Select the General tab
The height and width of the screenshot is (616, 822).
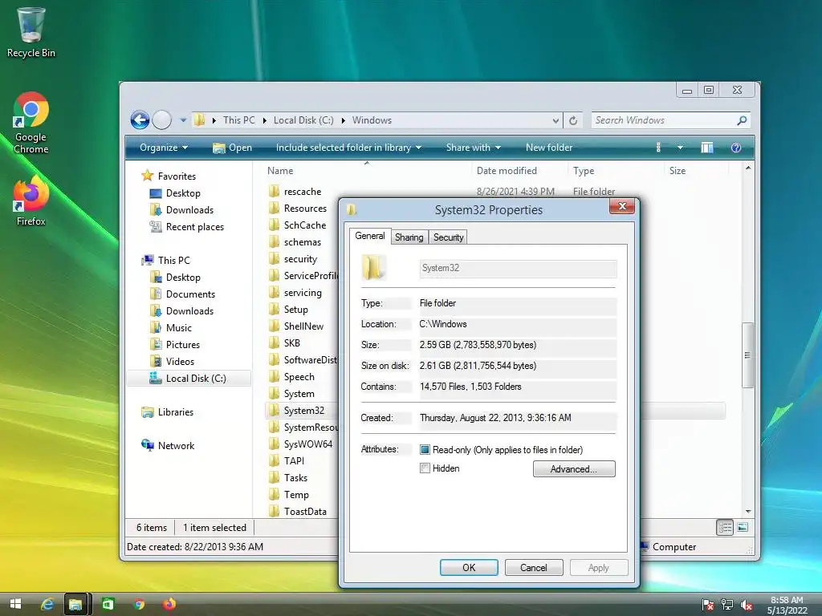(x=369, y=236)
